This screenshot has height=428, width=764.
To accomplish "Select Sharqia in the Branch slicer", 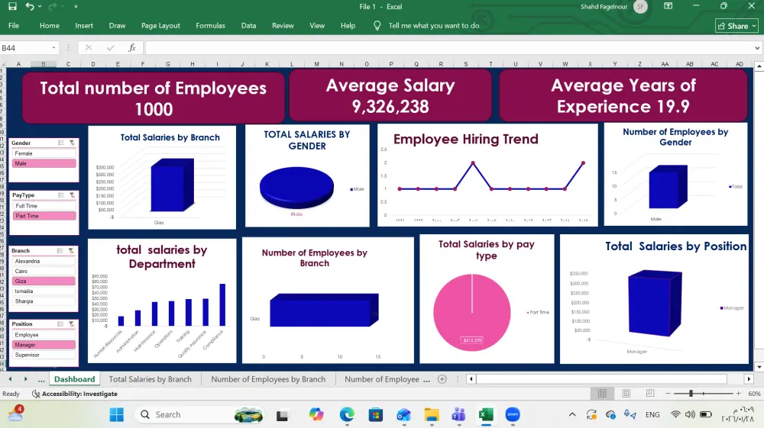I will (x=44, y=301).
